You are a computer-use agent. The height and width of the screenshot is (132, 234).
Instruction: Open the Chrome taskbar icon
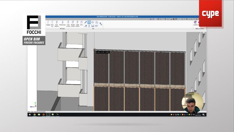tap(34, 114)
